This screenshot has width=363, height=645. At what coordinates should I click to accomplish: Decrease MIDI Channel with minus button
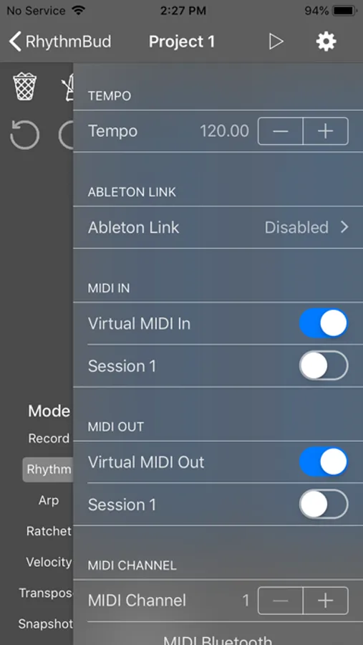[281, 601]
